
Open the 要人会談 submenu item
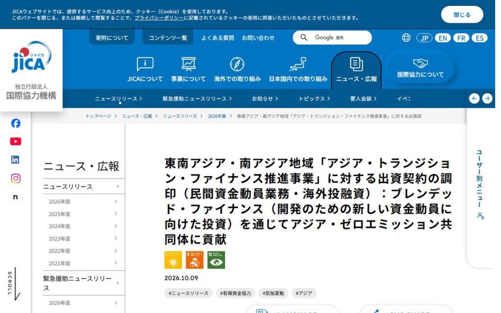364,99
